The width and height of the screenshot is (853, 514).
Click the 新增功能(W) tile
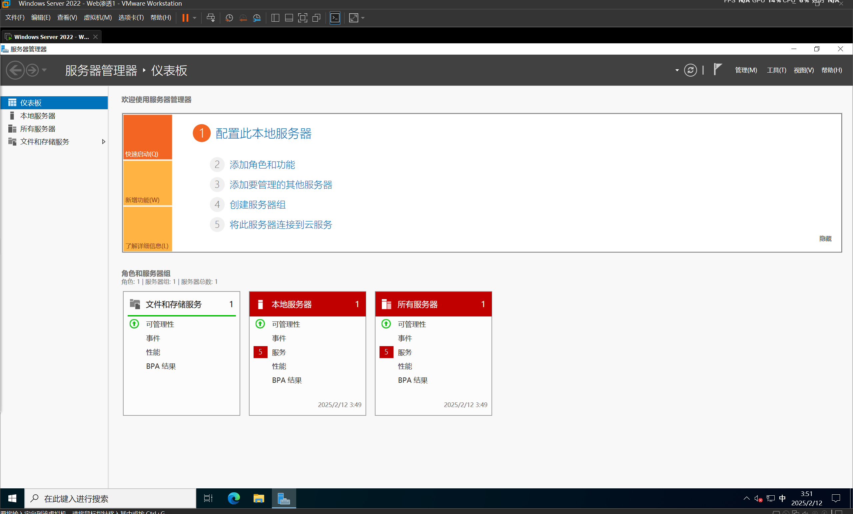click(x=148, y=183)
